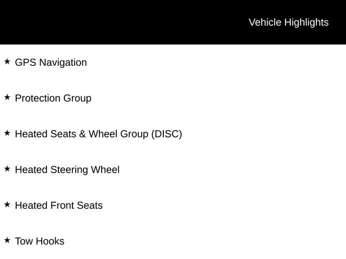Click the (DISC) label in parentheses
Image resolution: width=346 pixels, height=259 pixels.
click(167, 134)
